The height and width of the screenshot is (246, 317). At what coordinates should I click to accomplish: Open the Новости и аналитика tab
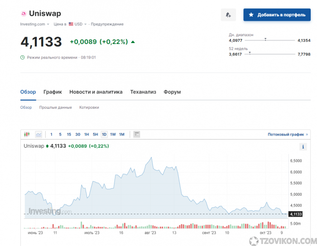coord(96,92)
